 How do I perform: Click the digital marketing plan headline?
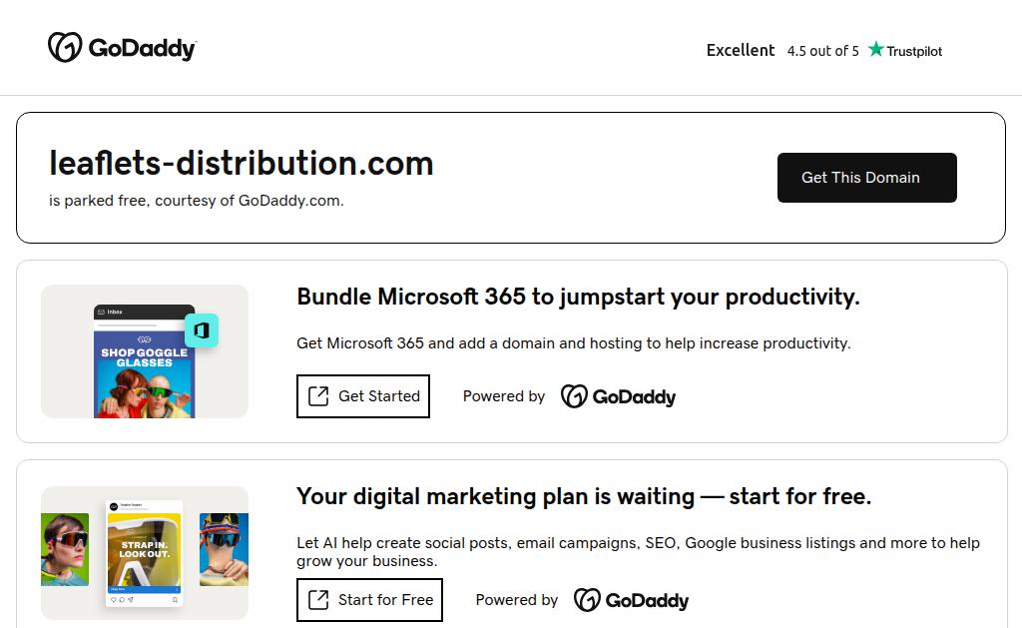click(x=584, y=496)
